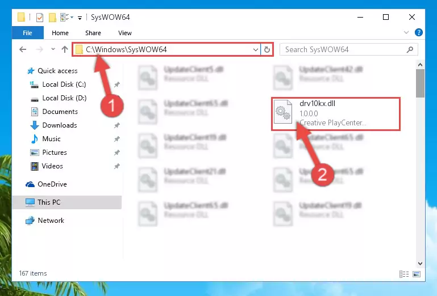Image resolution: width=437 pixels, height=296 pixels.
Task: Open Local Disk (D:) in sidebar
Action: tap(59, 98)
